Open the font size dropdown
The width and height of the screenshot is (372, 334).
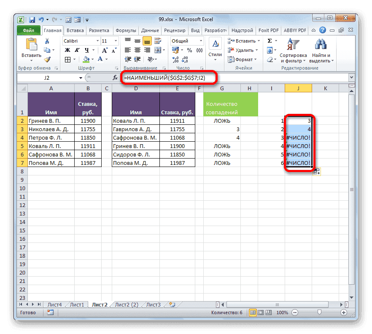click(115, 40)
